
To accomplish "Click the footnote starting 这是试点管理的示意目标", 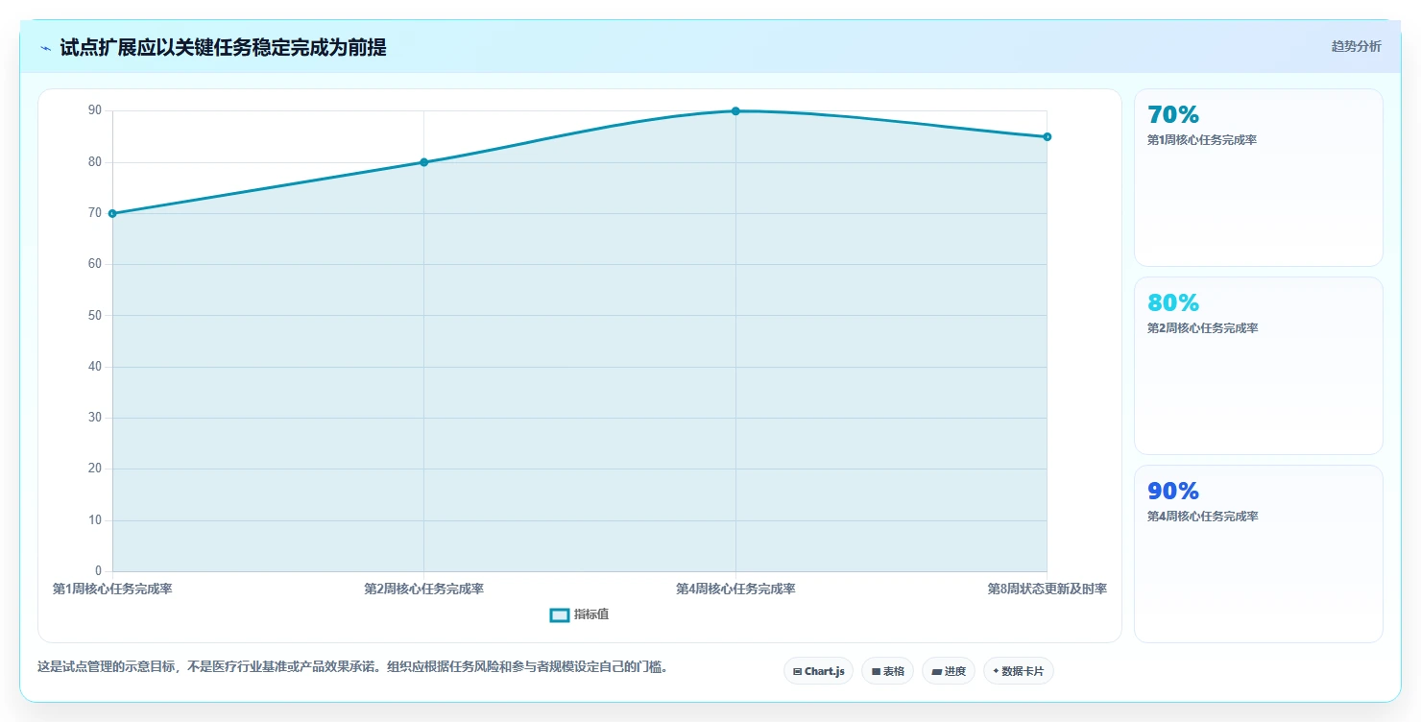I will coord(351,666).
